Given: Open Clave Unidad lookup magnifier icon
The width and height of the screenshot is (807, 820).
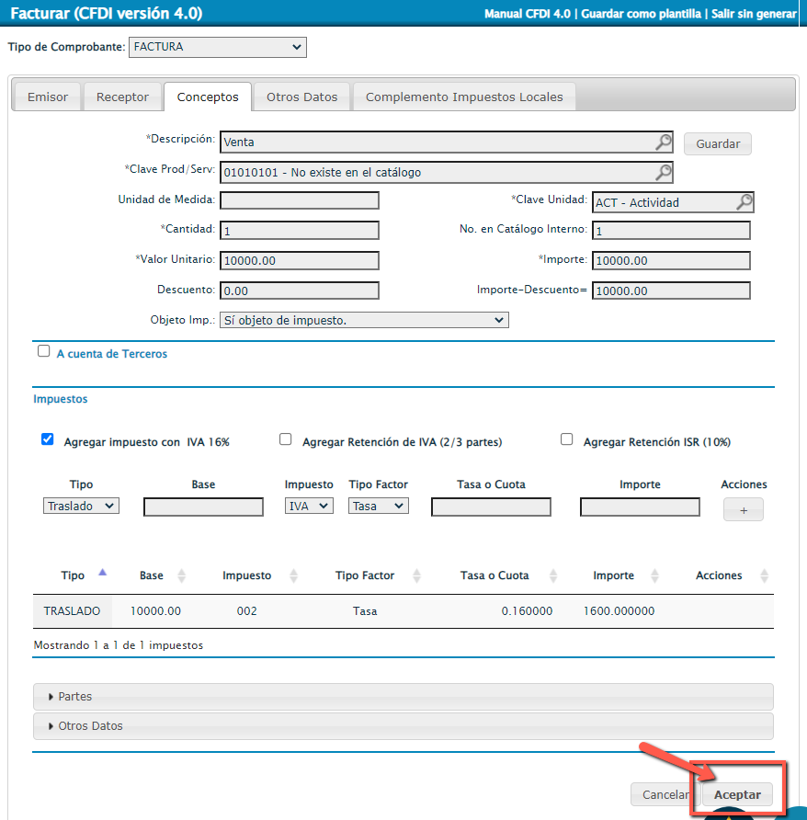Looking at the screenshot, I should tap(744, 202).
